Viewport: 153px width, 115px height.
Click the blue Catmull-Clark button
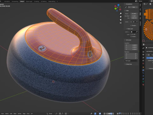tap(150, 58)
